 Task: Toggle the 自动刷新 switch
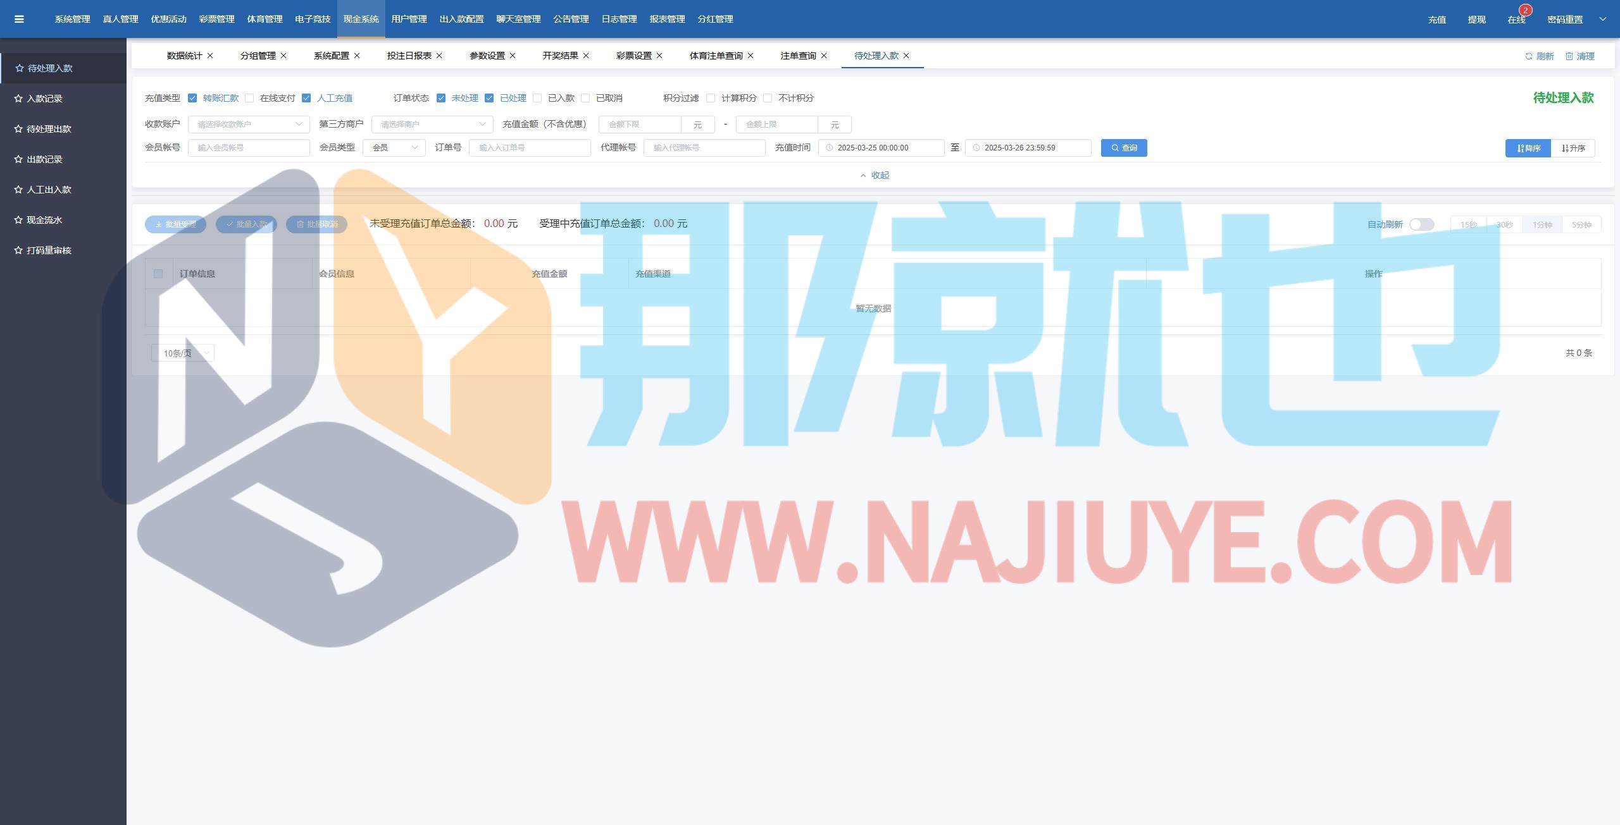[x=1421, y=224]
